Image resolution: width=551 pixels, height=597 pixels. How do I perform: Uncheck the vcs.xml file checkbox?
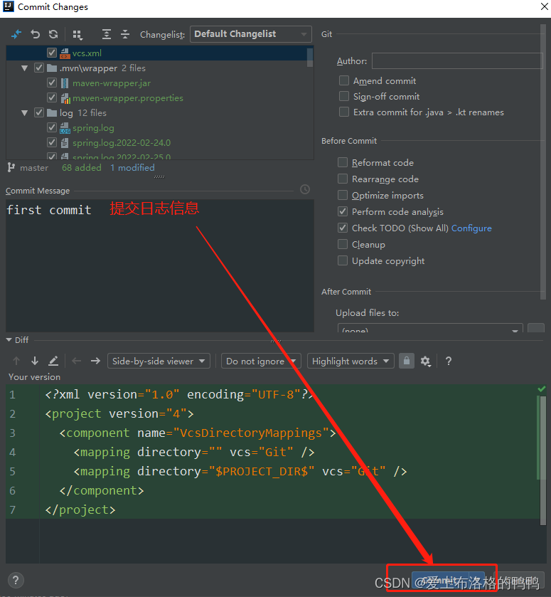tap(52, 53)
